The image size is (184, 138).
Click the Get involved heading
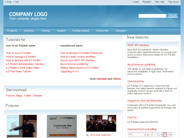tap(16, 90)
